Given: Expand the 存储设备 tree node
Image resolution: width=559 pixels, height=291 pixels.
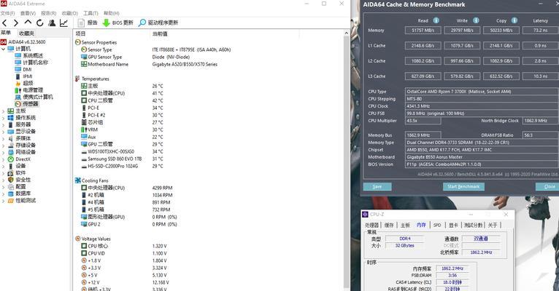Looking at the screenshot, I should coord(4,145).
